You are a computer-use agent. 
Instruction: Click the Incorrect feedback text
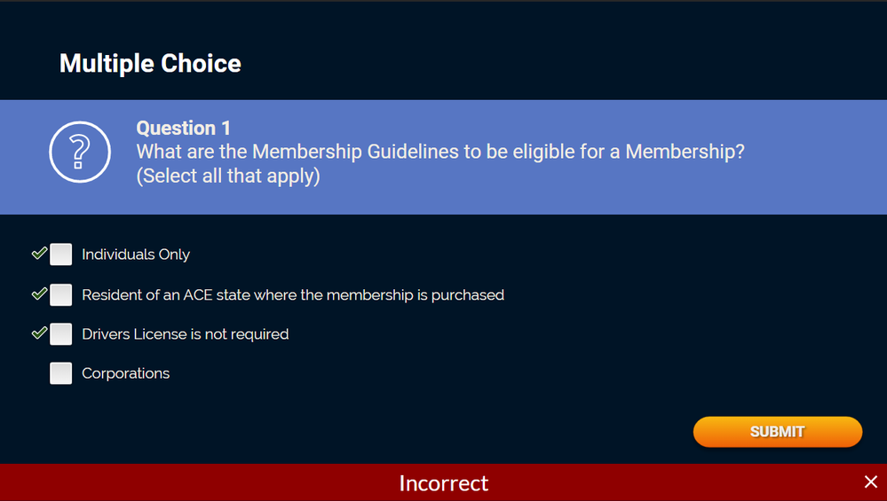(x=443, y=482)
